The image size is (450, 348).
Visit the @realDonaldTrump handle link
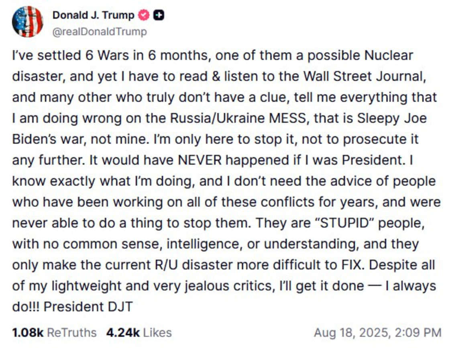[x=100, y=31]
